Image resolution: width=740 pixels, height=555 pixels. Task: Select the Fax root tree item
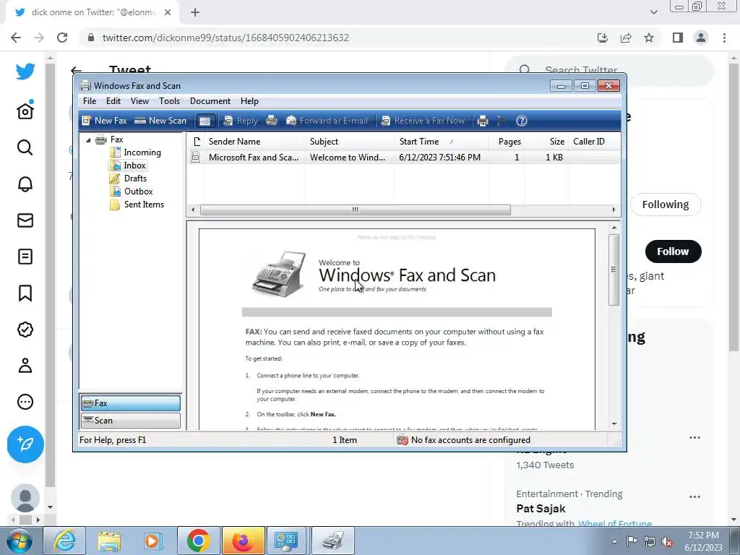pyautogui.click(x=116, y=139)
